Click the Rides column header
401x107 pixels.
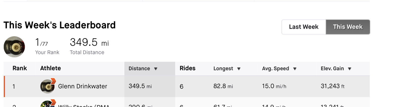(187, 68)
